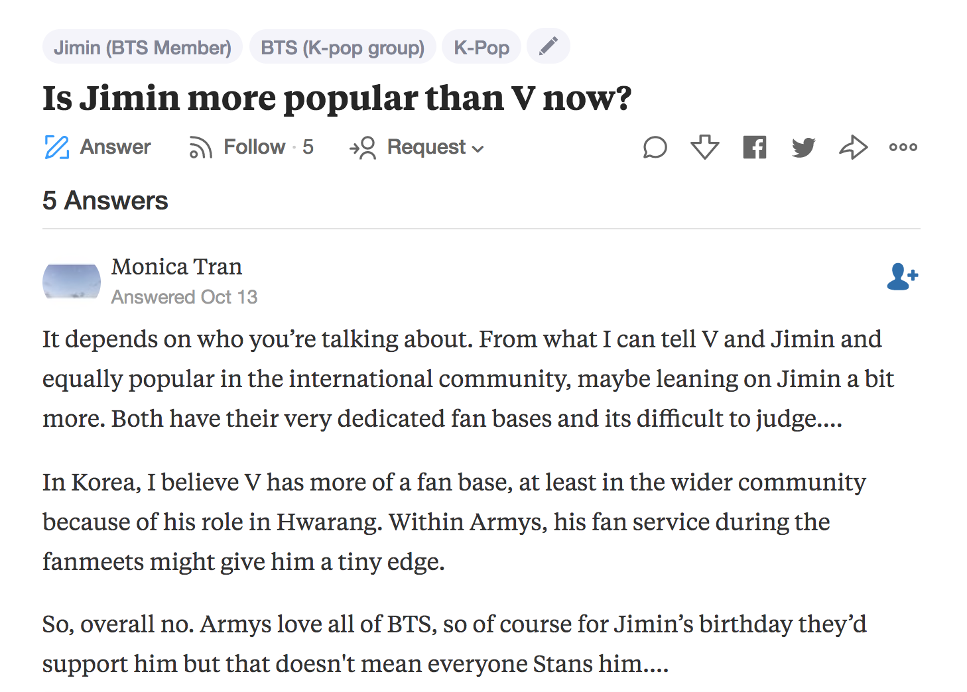The image size is (967, 692).
Task: Toggle Follow on this question
Action: [255, 146]
